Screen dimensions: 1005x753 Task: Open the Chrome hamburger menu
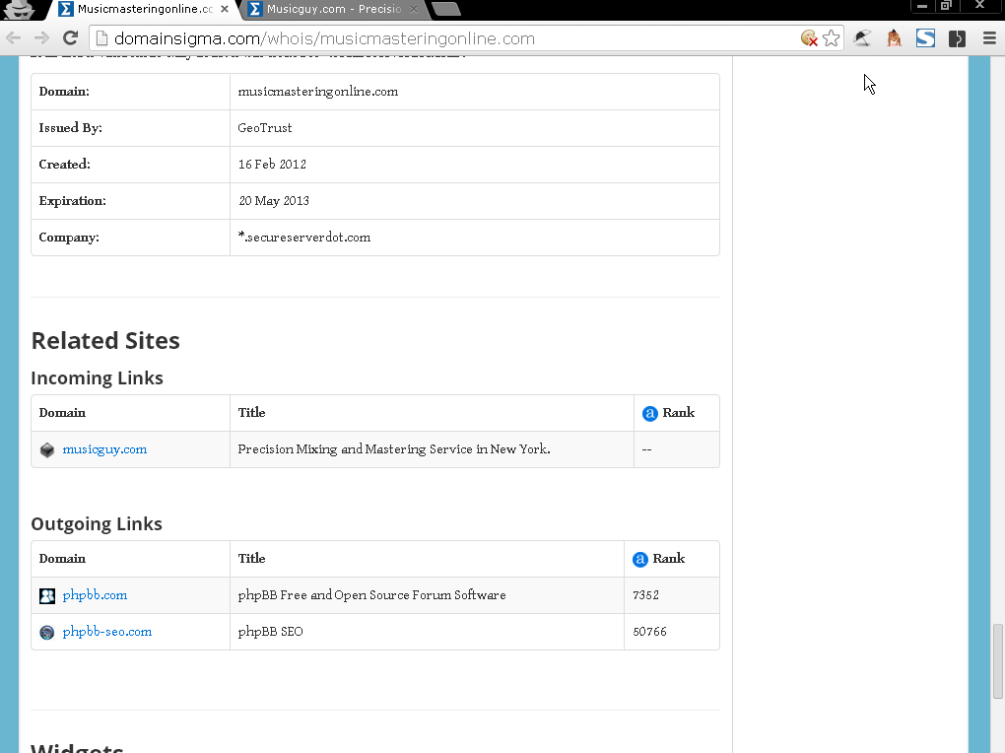click(x=989, y=38)
